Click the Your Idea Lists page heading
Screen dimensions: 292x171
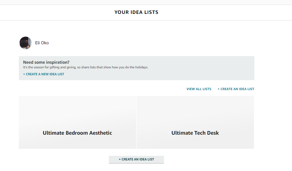(136, 13)
